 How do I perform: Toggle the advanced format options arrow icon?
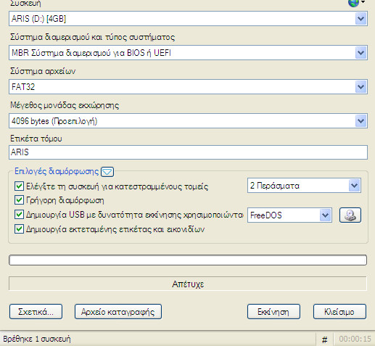[x=107, y=172]
